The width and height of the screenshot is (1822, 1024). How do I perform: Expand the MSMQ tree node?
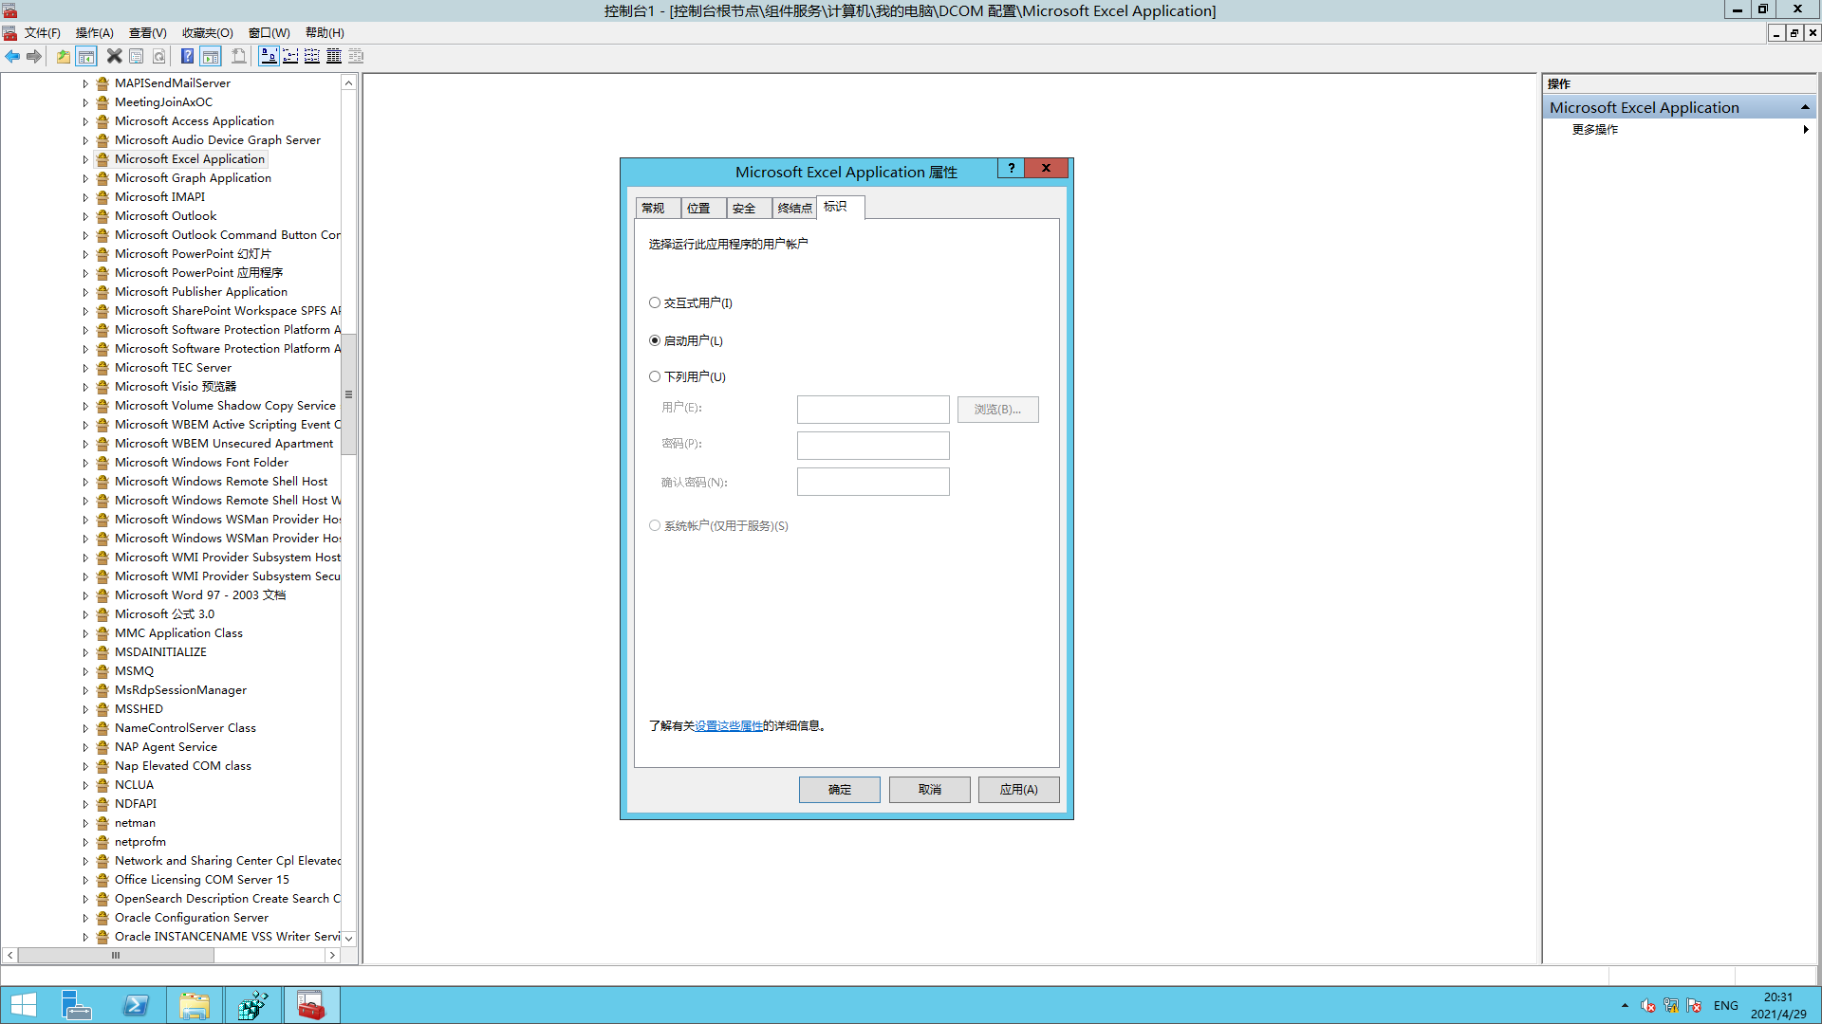[85, 671]
